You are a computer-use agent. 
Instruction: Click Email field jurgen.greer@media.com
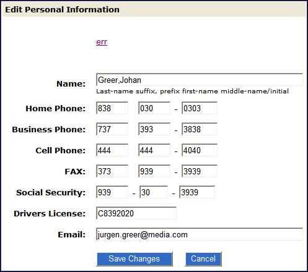pos(200,234)
